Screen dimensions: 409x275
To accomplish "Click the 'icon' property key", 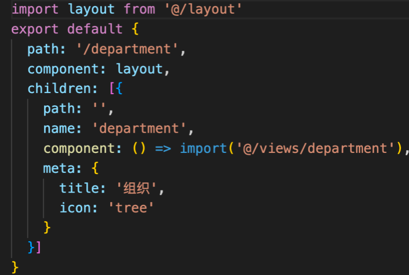I will [75, 208].
